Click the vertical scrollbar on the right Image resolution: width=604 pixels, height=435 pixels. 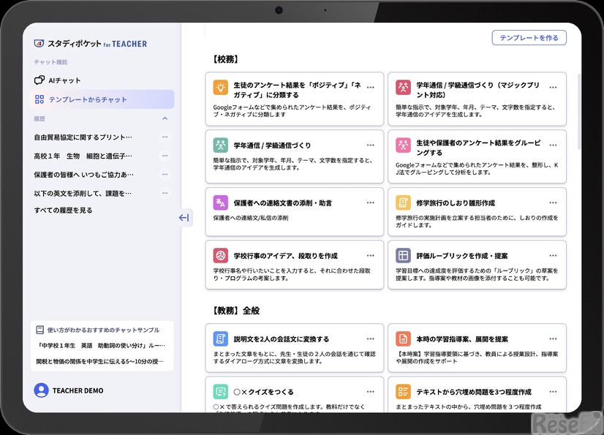pyautogui.click(x=578, y=112)
